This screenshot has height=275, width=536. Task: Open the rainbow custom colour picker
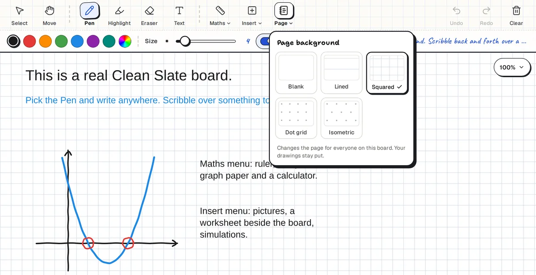125,42
